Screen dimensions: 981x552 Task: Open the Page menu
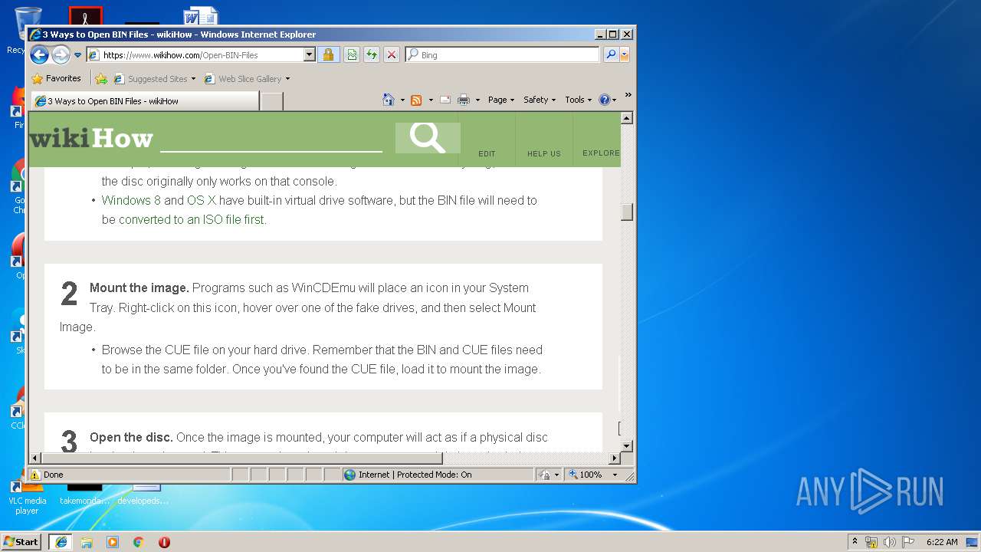click(501, 100)
